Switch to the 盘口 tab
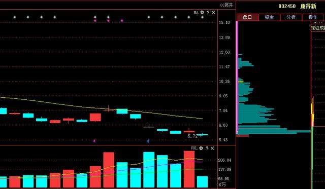325x189 pixels. [247, 17]
